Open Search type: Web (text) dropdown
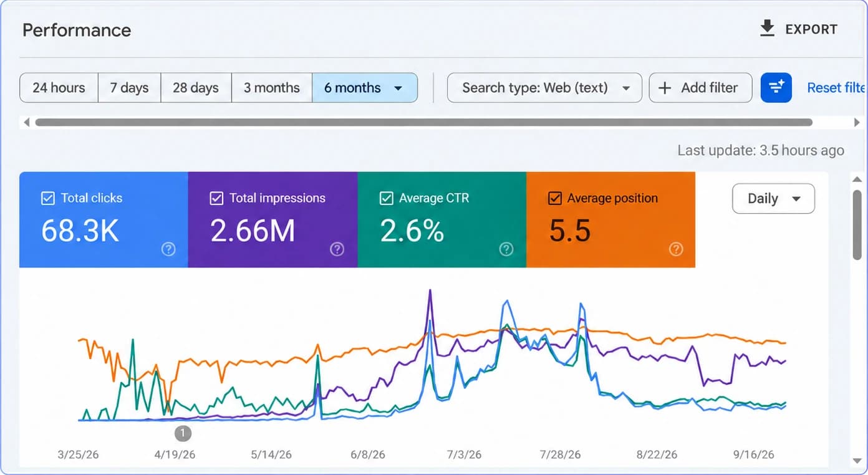The image size is (868, 475). point(544,88)
